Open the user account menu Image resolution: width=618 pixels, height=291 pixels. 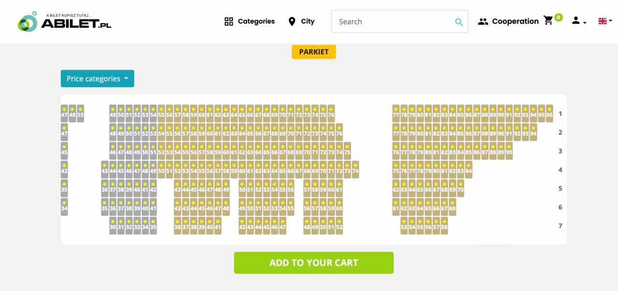pyautogui.click(x=578, y=21)
